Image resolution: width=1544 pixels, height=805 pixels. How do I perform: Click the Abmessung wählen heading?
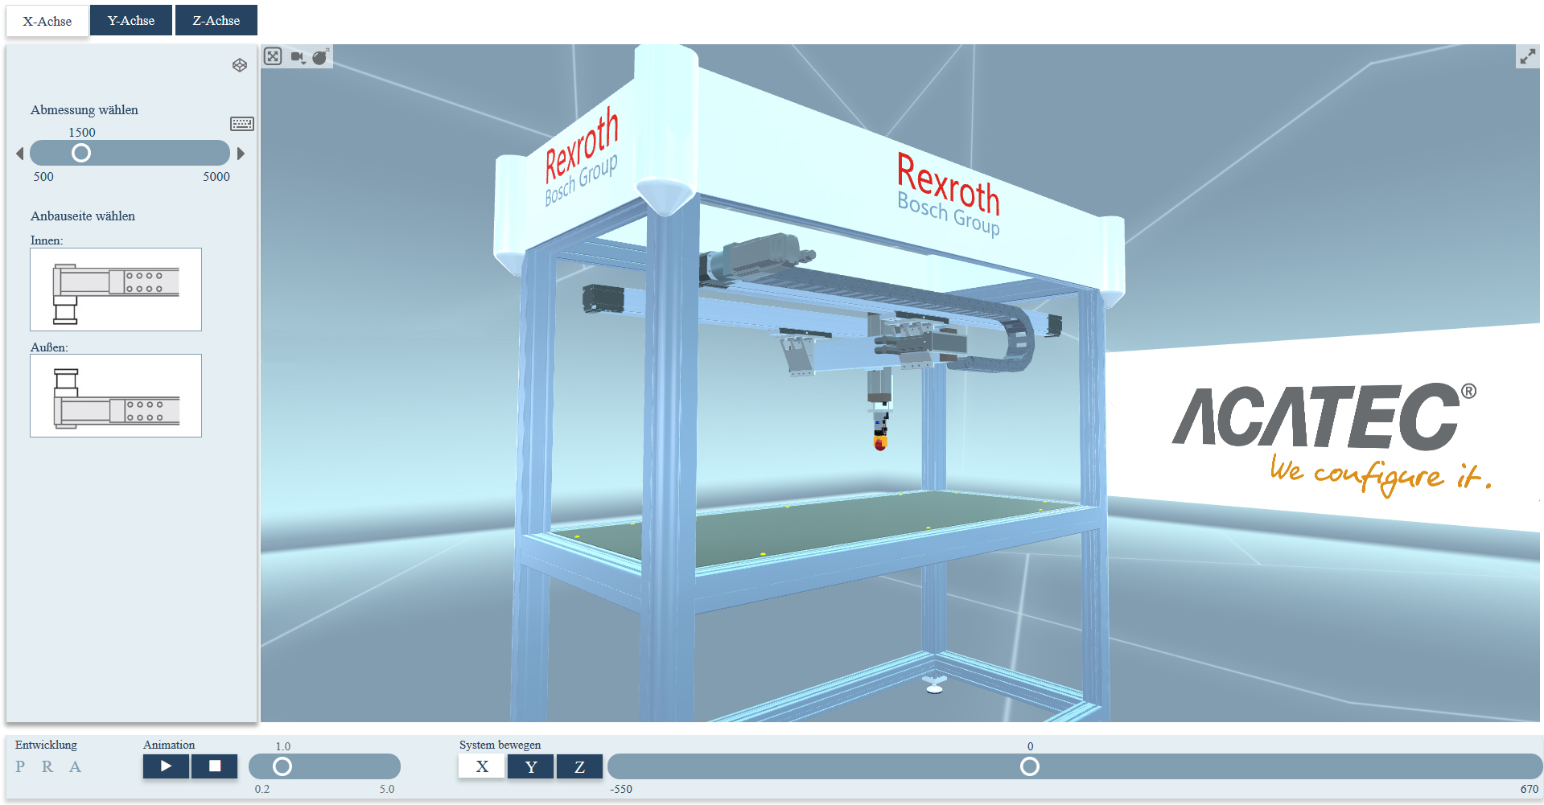84,110
